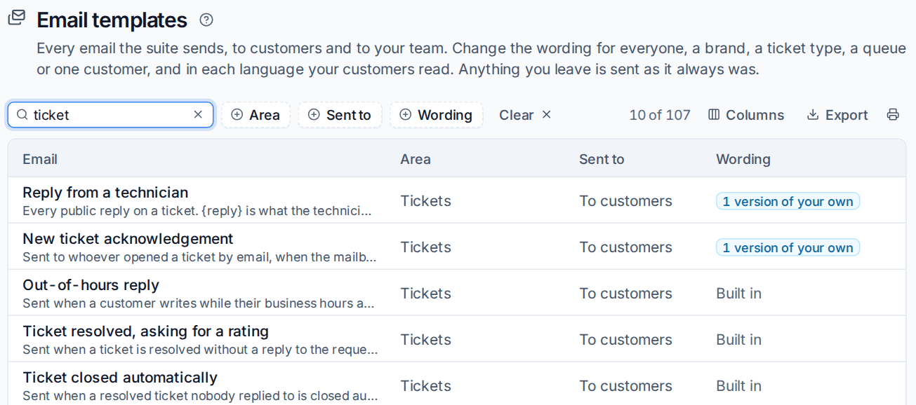This screenshot has width=916, height=405.
Task: Click "Built in" in the Out-of-hours reply row
Action: [738, 294]
